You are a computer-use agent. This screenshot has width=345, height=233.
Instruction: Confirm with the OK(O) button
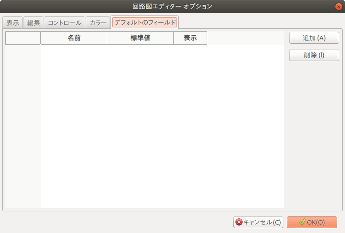pos(312,222)
